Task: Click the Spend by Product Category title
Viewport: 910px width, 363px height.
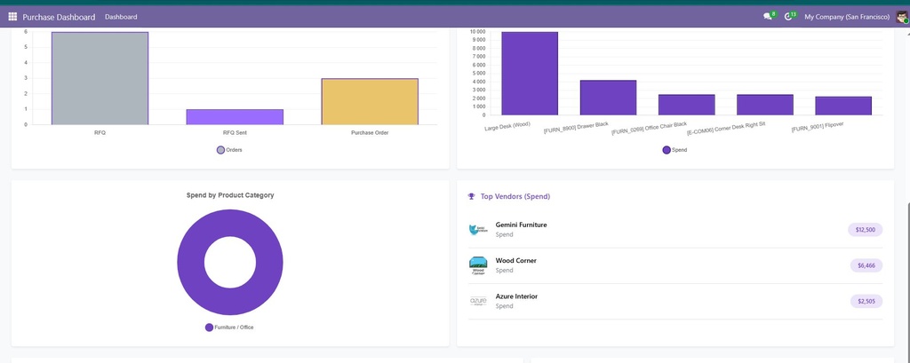Action: point(230,195)
